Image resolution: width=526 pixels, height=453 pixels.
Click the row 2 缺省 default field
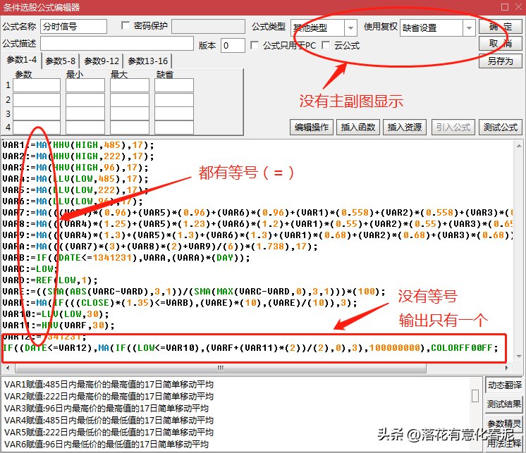click(173, 100)
